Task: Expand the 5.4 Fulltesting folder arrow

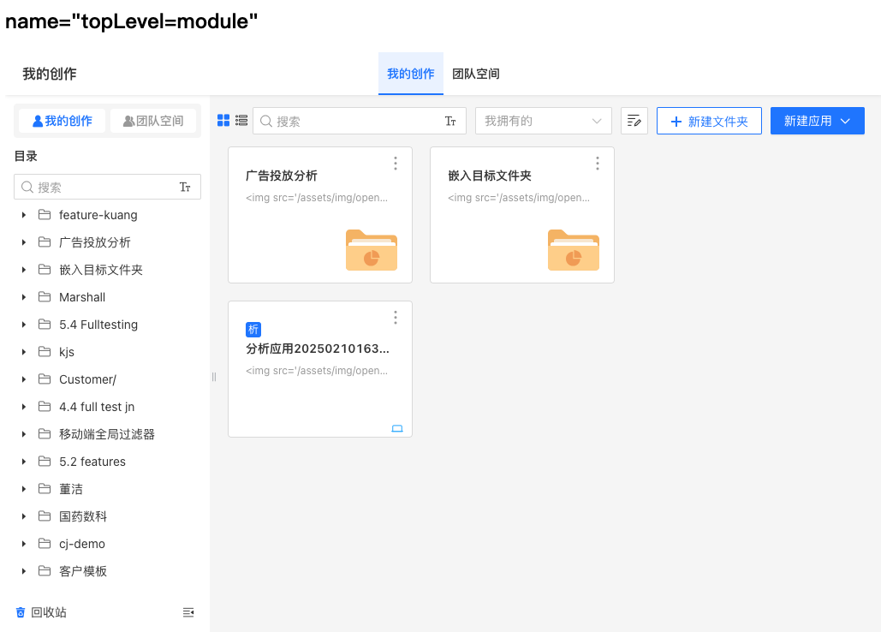Action: (x=23, y=325)
